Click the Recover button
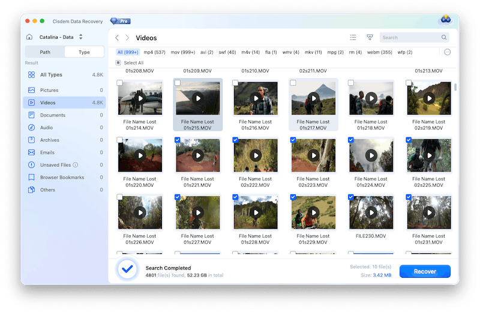The width and height of the screenshot is (480, 312). click(x=425, y=271)
